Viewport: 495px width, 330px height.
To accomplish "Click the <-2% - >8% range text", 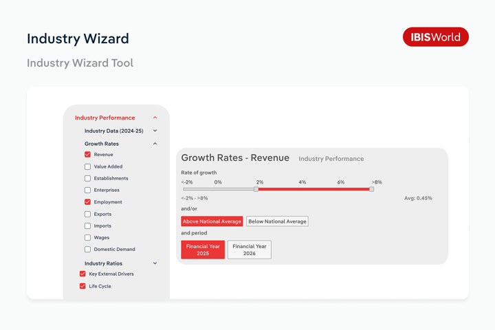I will tap(194, 198).
